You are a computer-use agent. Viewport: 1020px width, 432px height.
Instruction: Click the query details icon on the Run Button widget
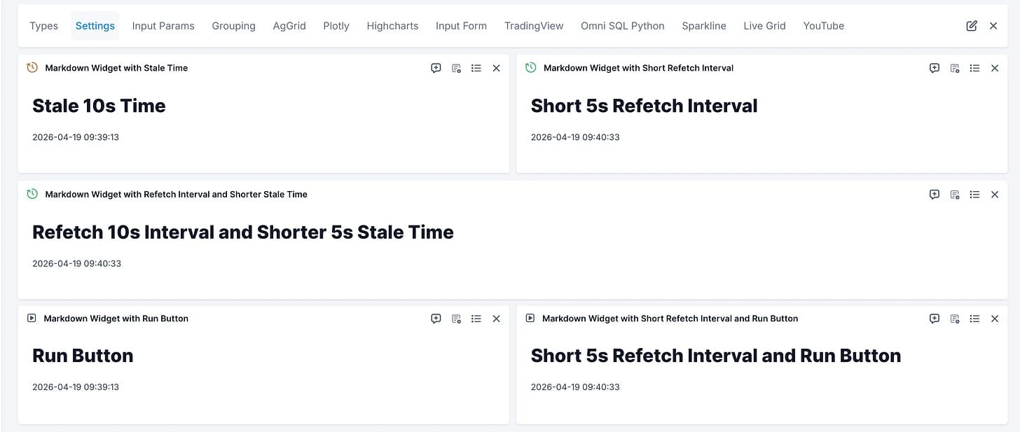(456, 318)
